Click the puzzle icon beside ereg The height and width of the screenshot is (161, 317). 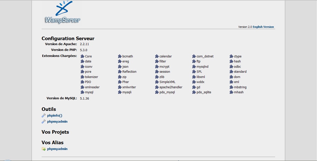(x=120, y=61)
